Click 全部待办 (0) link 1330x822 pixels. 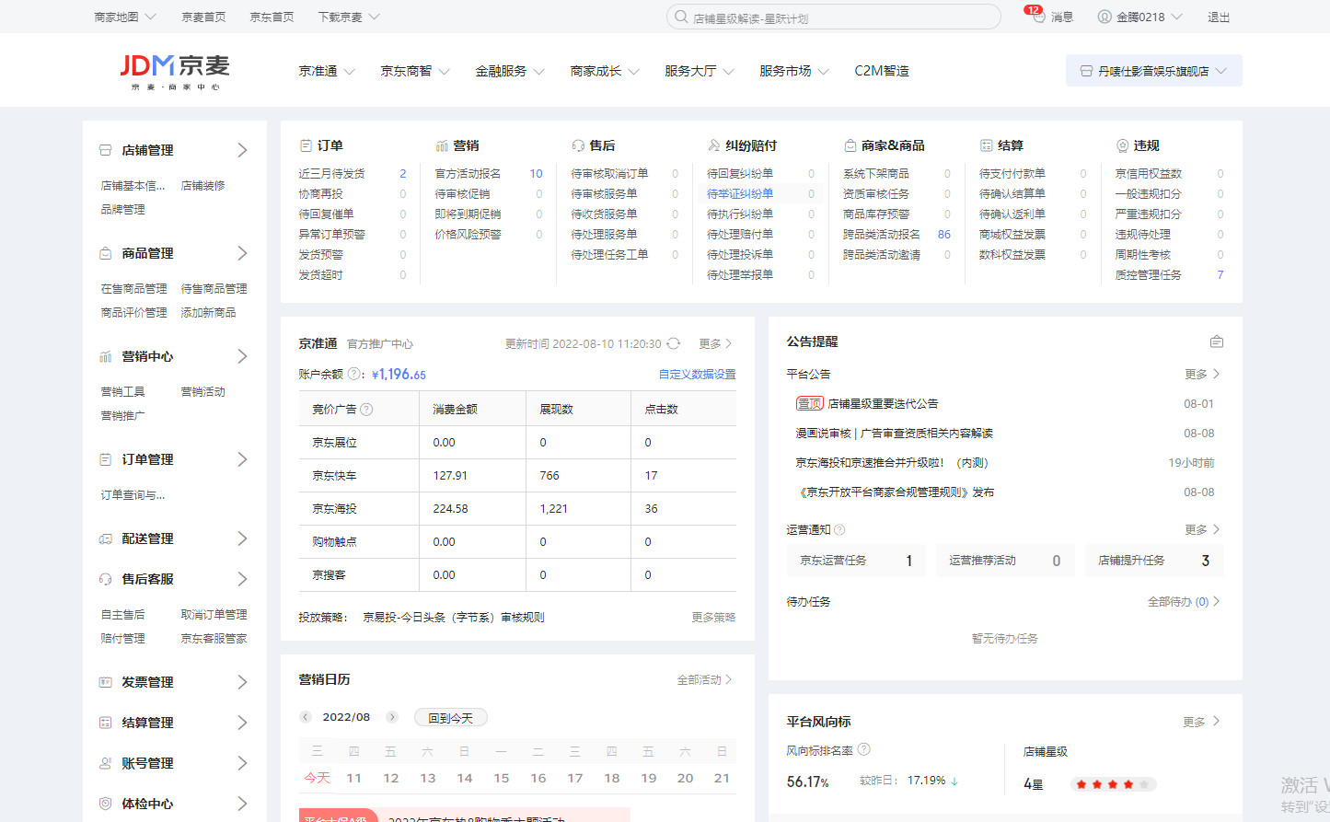tap(1184, 601)
